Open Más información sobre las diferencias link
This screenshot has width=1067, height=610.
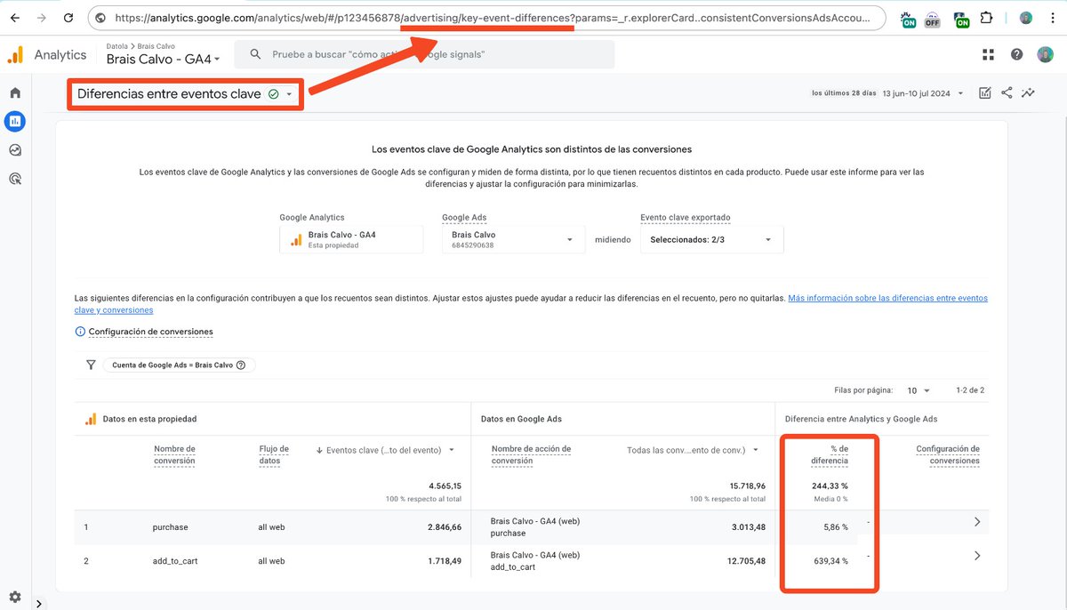coord(531,304)
